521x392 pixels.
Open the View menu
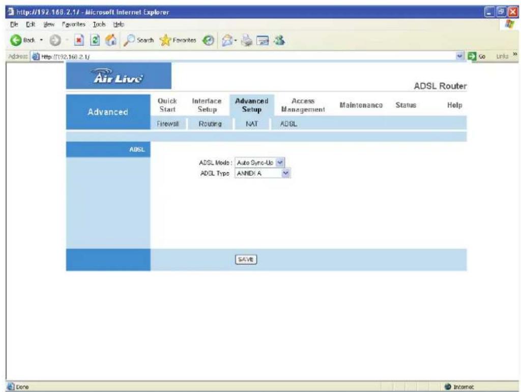[x=49, y=24]
